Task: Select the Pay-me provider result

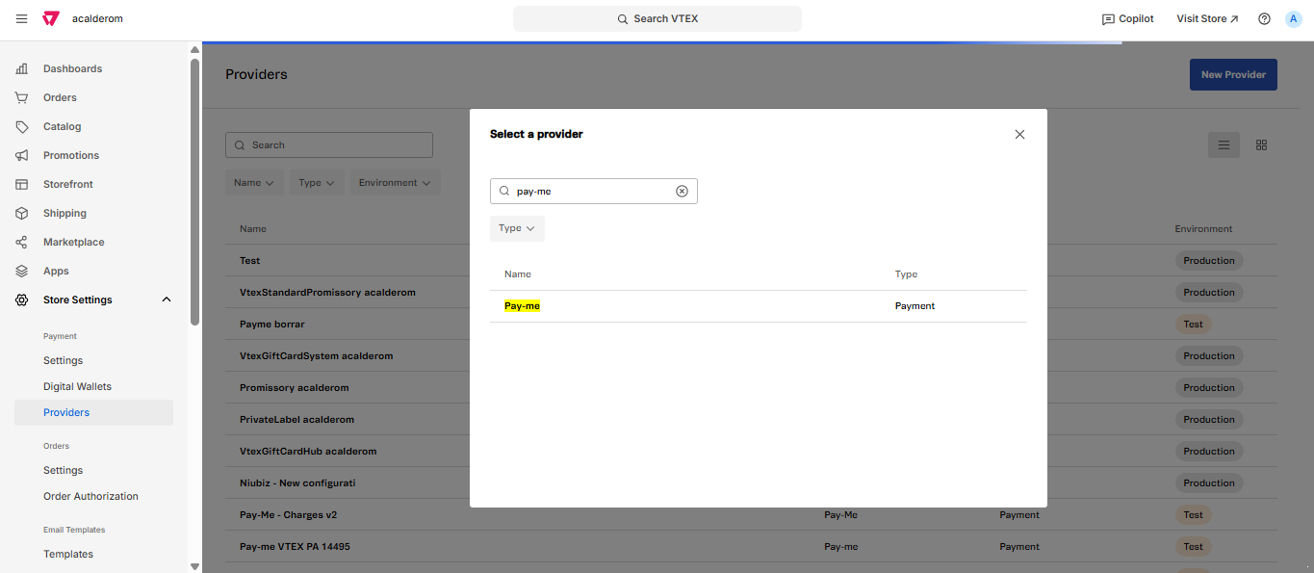Action: [522, 306]
